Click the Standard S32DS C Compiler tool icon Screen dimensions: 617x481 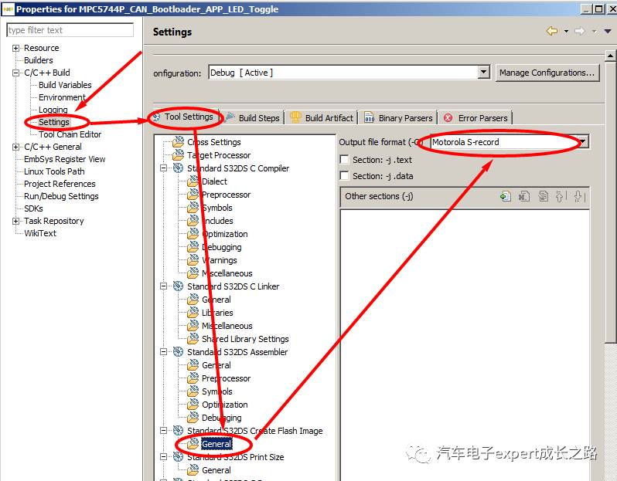(x=179, y=168)
